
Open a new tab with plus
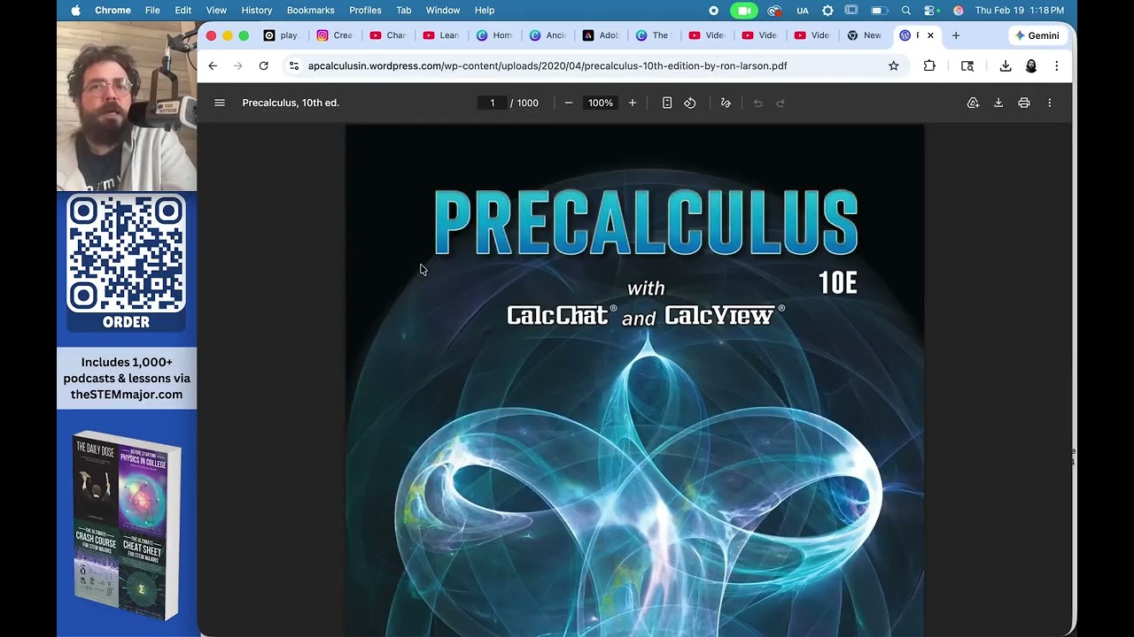[x=955, y=35]
